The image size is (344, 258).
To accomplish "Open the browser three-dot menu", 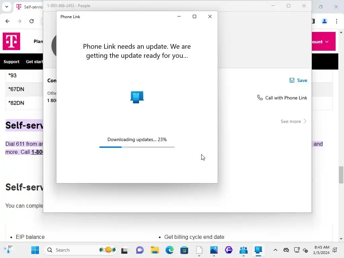I will point(337,21).
